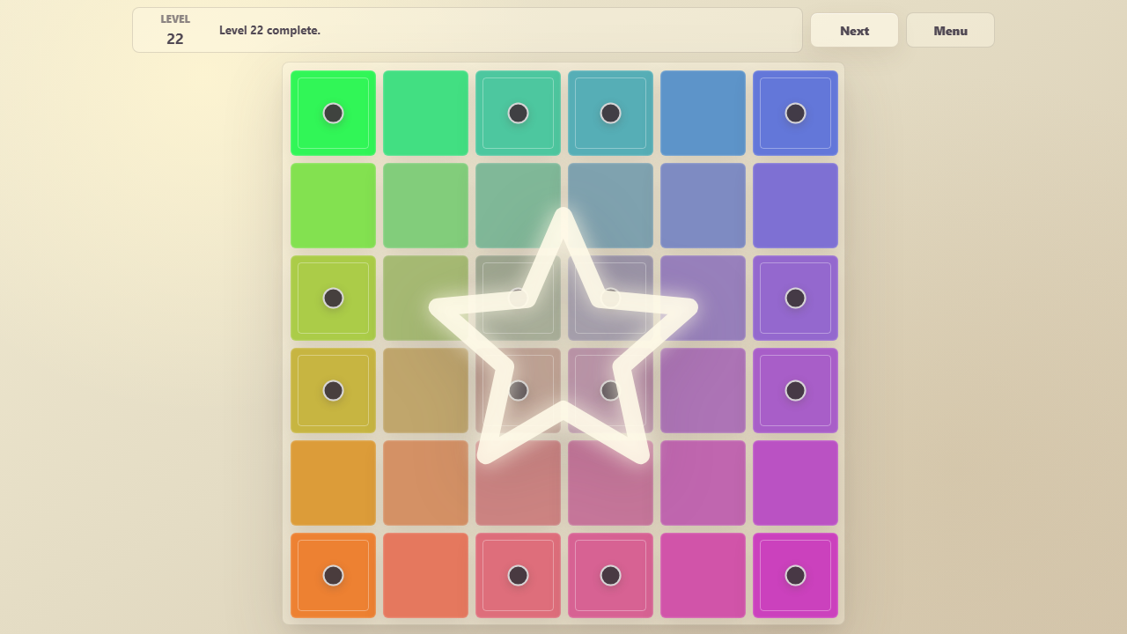Pick the unpinned blue tile in the top row
Viewport: 1127px width, 634px height.
tap(703, 113)
